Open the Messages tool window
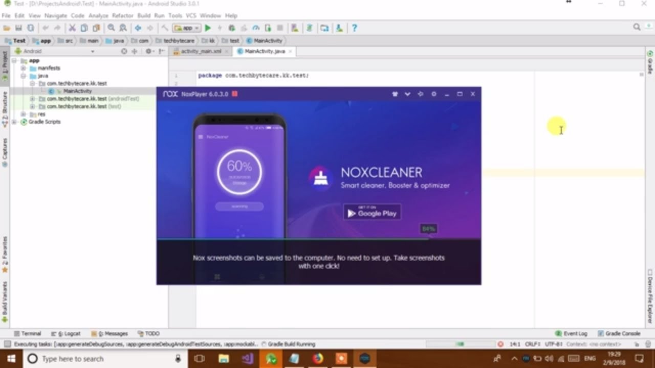 [109, 333]
